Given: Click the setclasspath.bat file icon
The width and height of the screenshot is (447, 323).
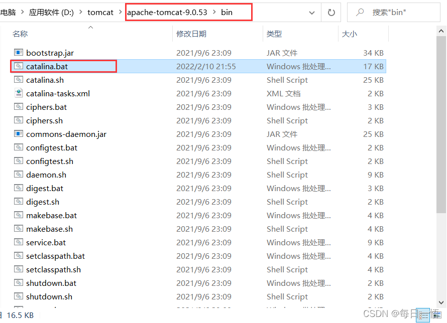Looking at the screenshot, I should (x=19, y=256).
